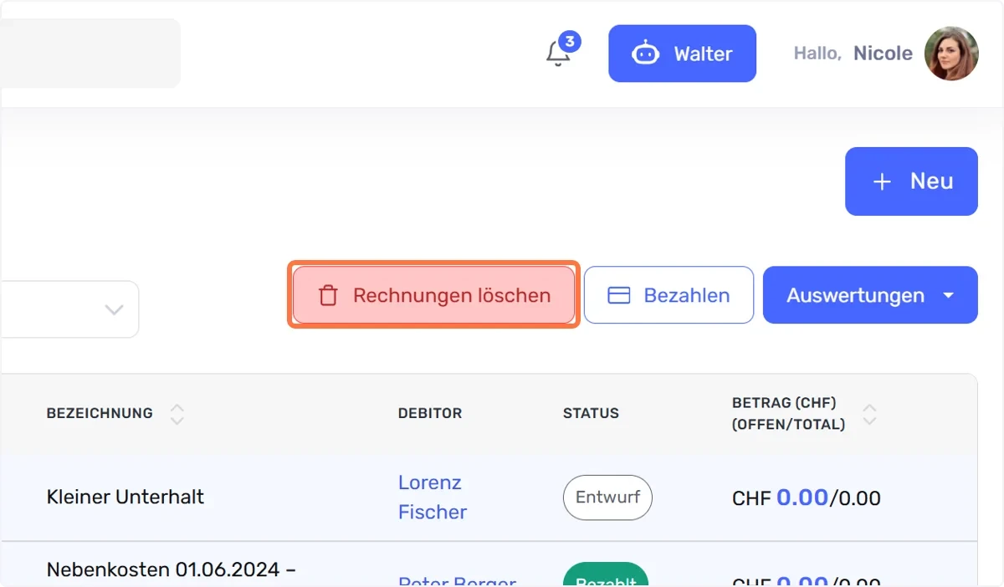The height and width of the screenshot is (587, 1004).
Task: Click the Hallo, Nicole greeting text
Action: tap(853, 54)
